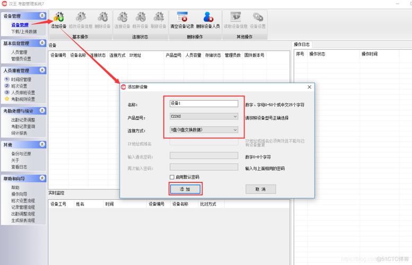
Task: Click the 取消 button in the dialog
Action: [261, 189]
